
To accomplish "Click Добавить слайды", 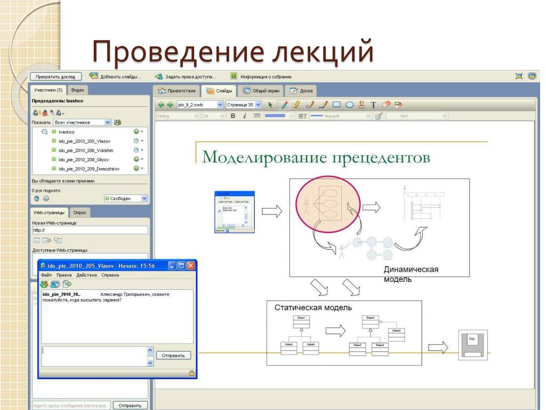I will 116,76.
